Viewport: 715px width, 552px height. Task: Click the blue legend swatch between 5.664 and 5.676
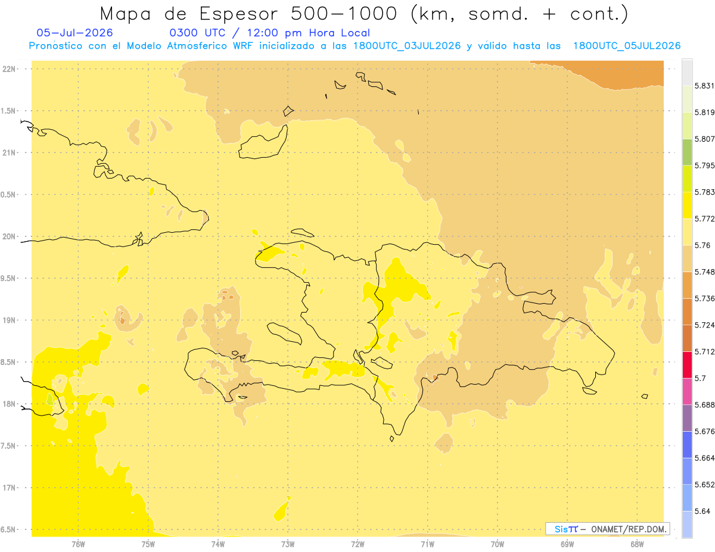click(x=687, y=444)
